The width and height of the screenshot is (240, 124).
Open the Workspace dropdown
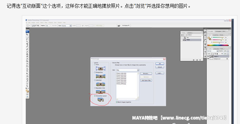tap(126, 25)
